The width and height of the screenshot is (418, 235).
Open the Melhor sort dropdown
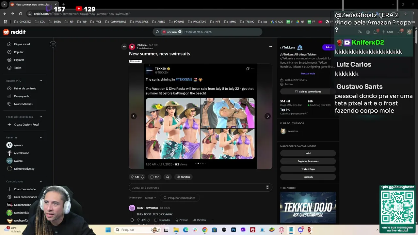point(151,198)
